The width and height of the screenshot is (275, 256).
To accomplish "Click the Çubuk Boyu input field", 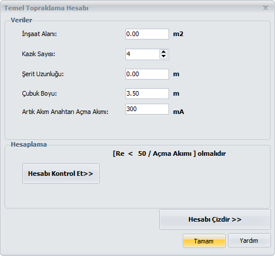I will tap(147, 93).
